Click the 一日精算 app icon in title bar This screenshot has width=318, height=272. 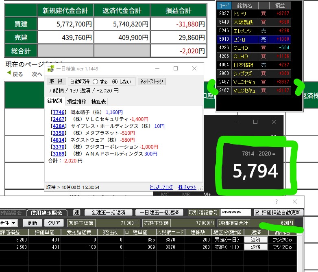click(51, 69)
